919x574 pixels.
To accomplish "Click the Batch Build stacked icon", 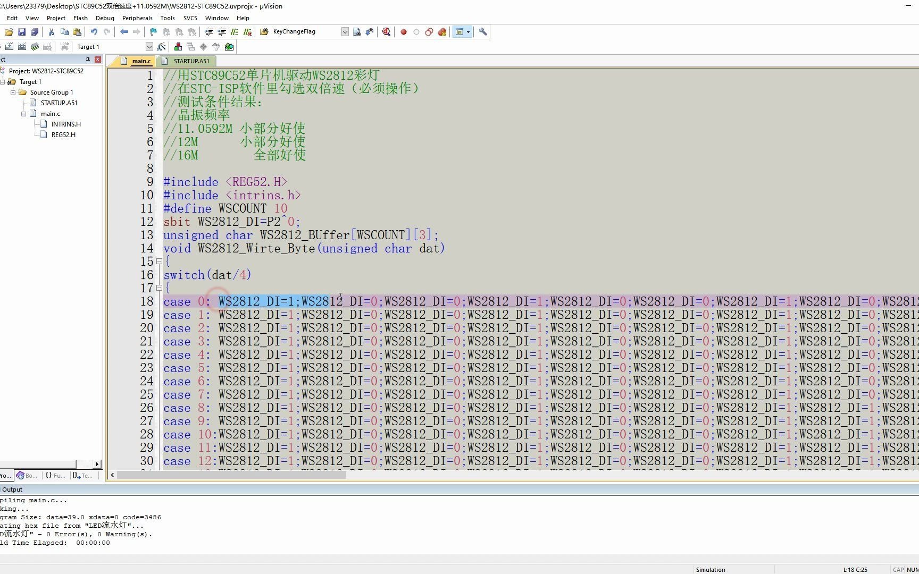I will pyautogui.click(x=35, y=47).
